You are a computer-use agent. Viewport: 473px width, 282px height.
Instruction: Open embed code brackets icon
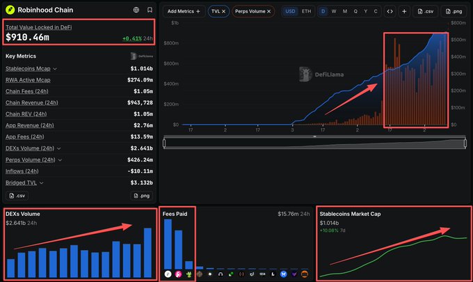click(x=390, y=11)
